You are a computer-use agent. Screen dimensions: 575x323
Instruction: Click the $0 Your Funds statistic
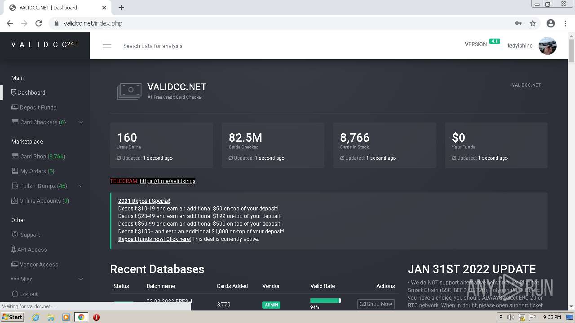[496, 145]
